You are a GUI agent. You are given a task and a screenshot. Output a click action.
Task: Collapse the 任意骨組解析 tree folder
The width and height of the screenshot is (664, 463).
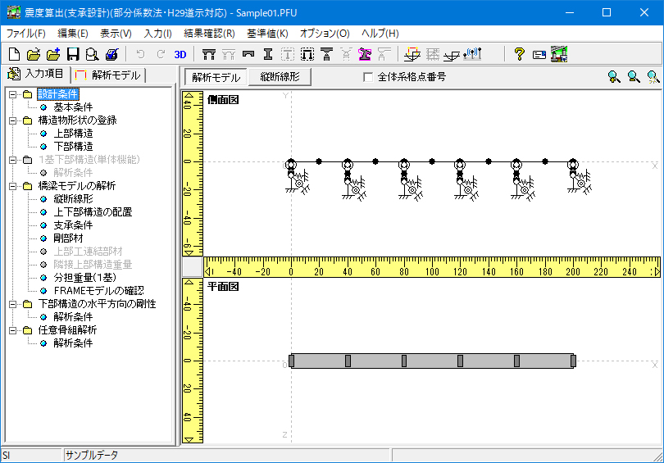12,330
